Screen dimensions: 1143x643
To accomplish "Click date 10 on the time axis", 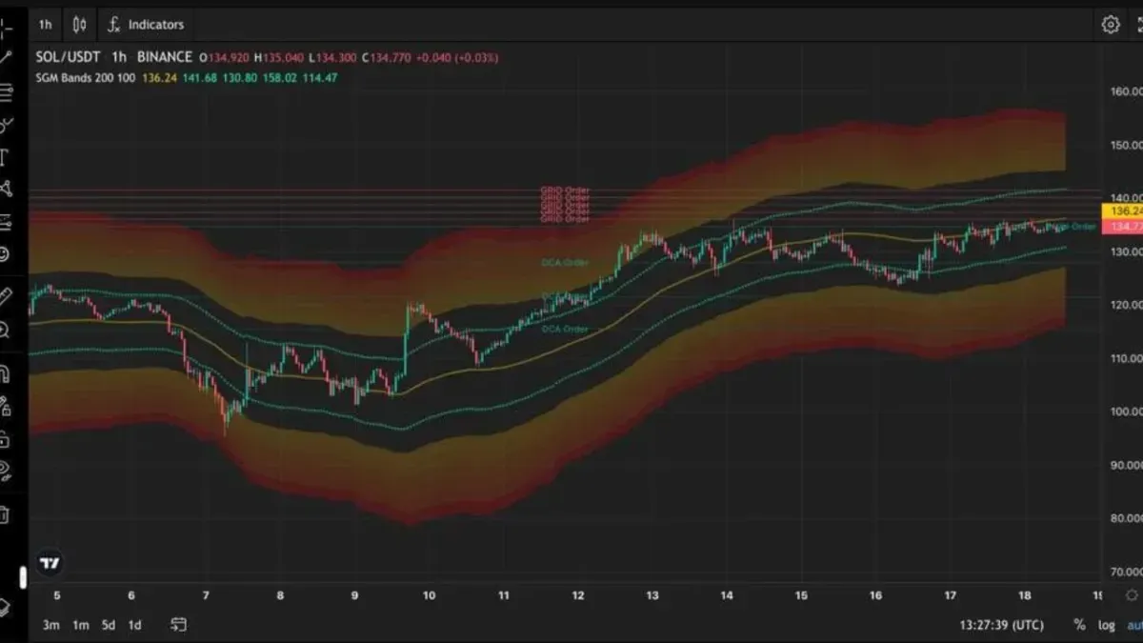I will 430,595.
